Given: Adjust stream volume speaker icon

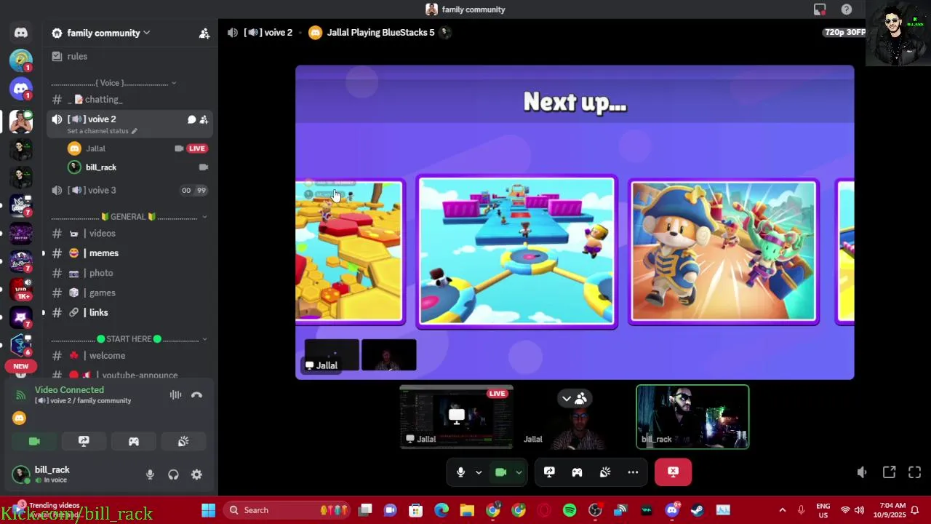Looking at the screenshot, I should coord(862,472).
